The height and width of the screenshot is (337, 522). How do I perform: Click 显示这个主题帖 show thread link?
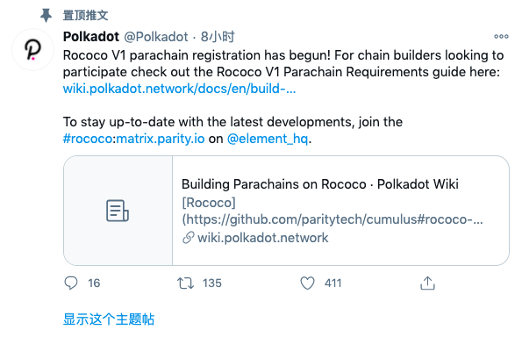(x=109, y=319)
